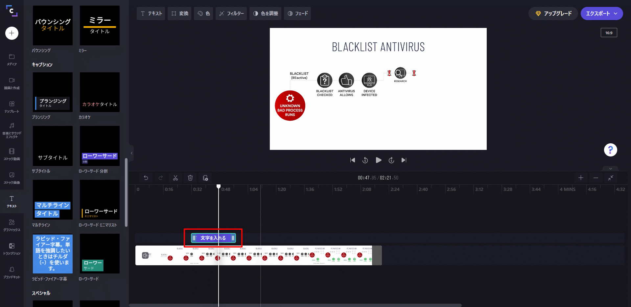
Task: Zoom in the timeline with plus icon
Action: pos(581,178)
